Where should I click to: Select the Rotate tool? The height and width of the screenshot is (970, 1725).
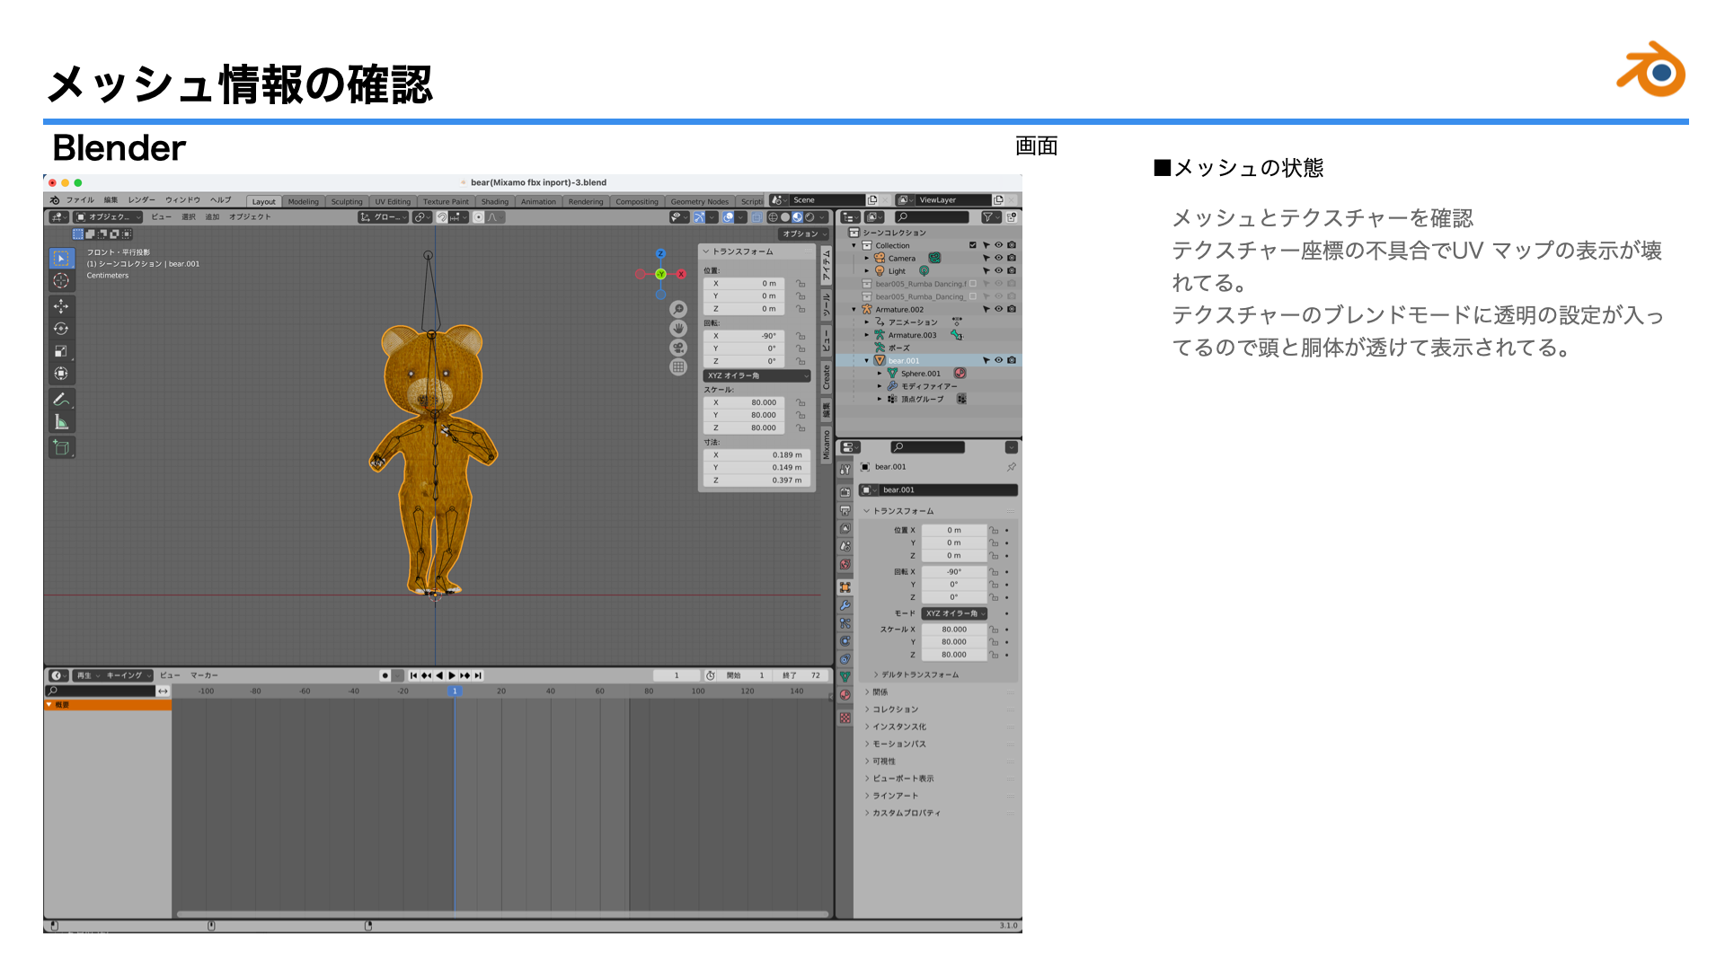pyautogui.click(x=61, y=329)
